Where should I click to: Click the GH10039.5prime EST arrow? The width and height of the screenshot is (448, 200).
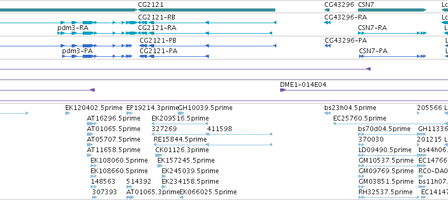pos(181,113)
